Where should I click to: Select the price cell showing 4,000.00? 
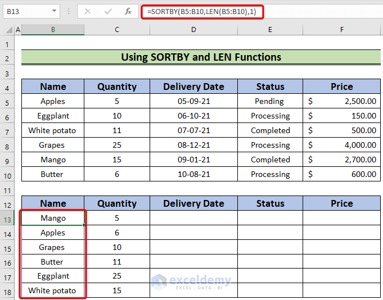(341, 145)
